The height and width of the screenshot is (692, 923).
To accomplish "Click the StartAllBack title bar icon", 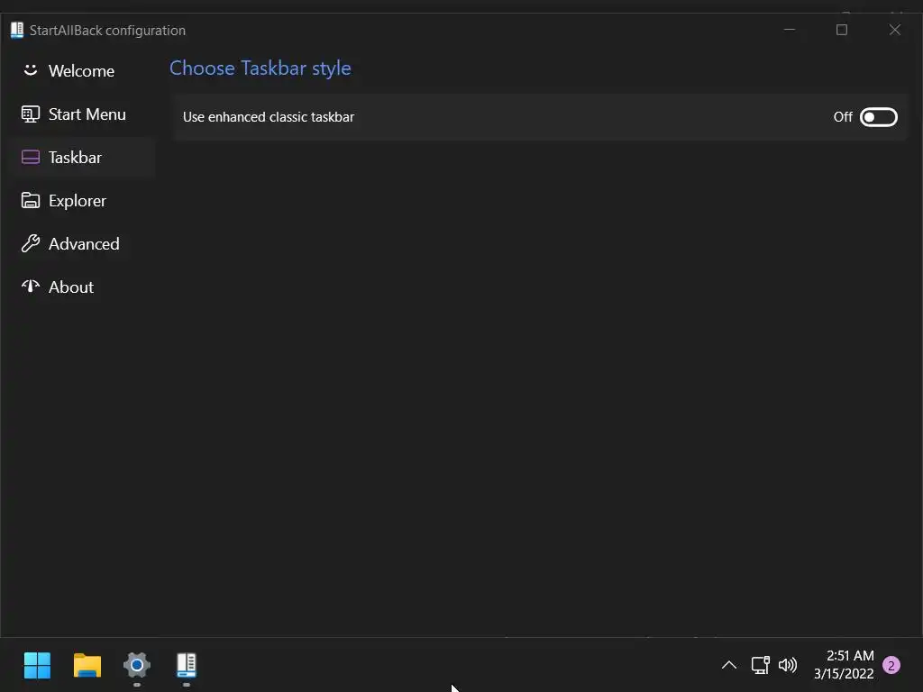I will coord(17,30).
